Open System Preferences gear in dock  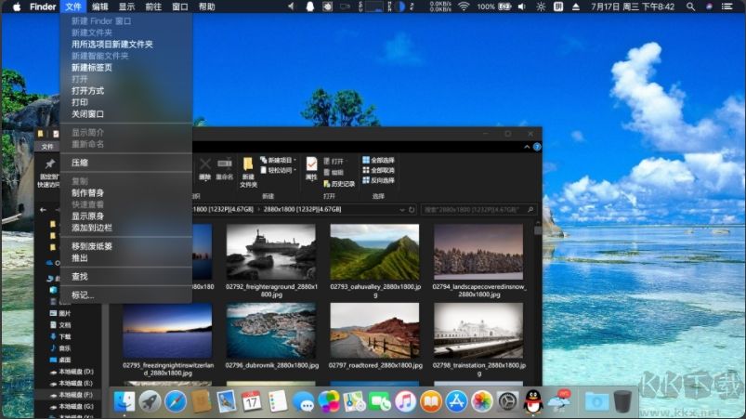click(x=507, y=401)
